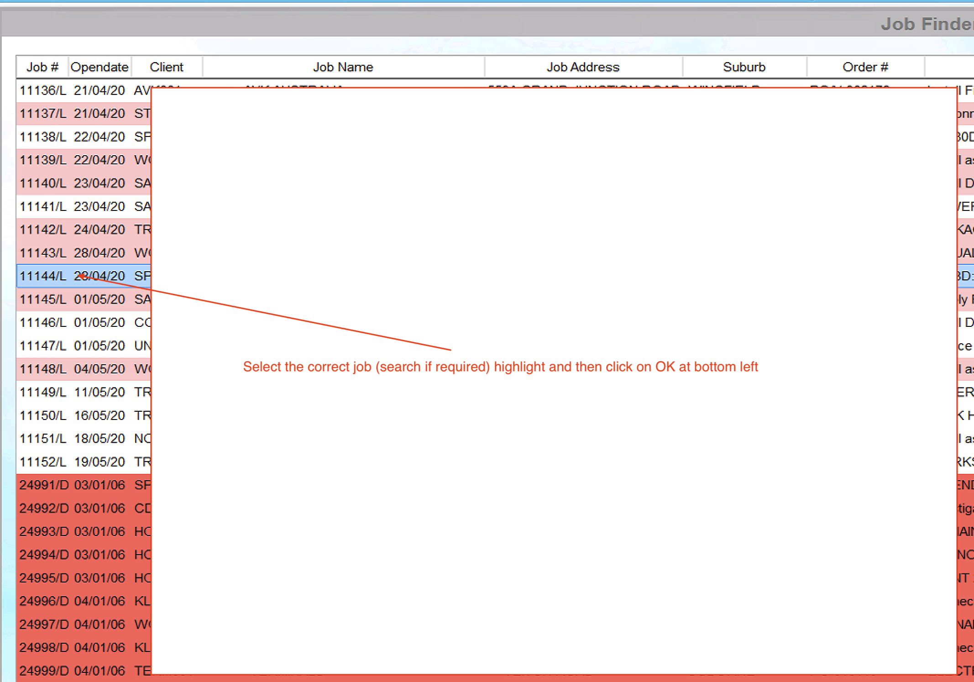This screenshot has width=974, height=682.
Task: Click the Opendate column header
Action: point(99,67)
